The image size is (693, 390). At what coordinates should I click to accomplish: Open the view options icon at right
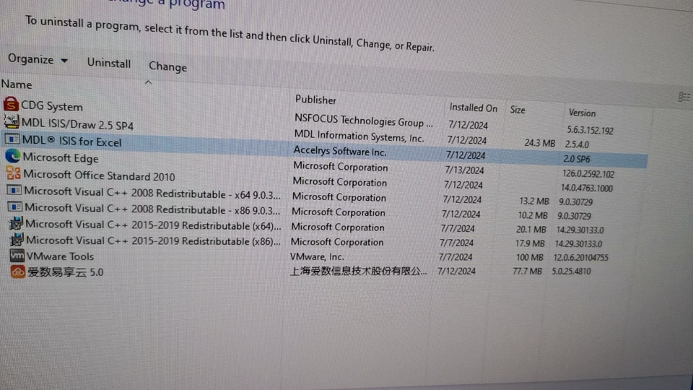(x=684, y=97)
